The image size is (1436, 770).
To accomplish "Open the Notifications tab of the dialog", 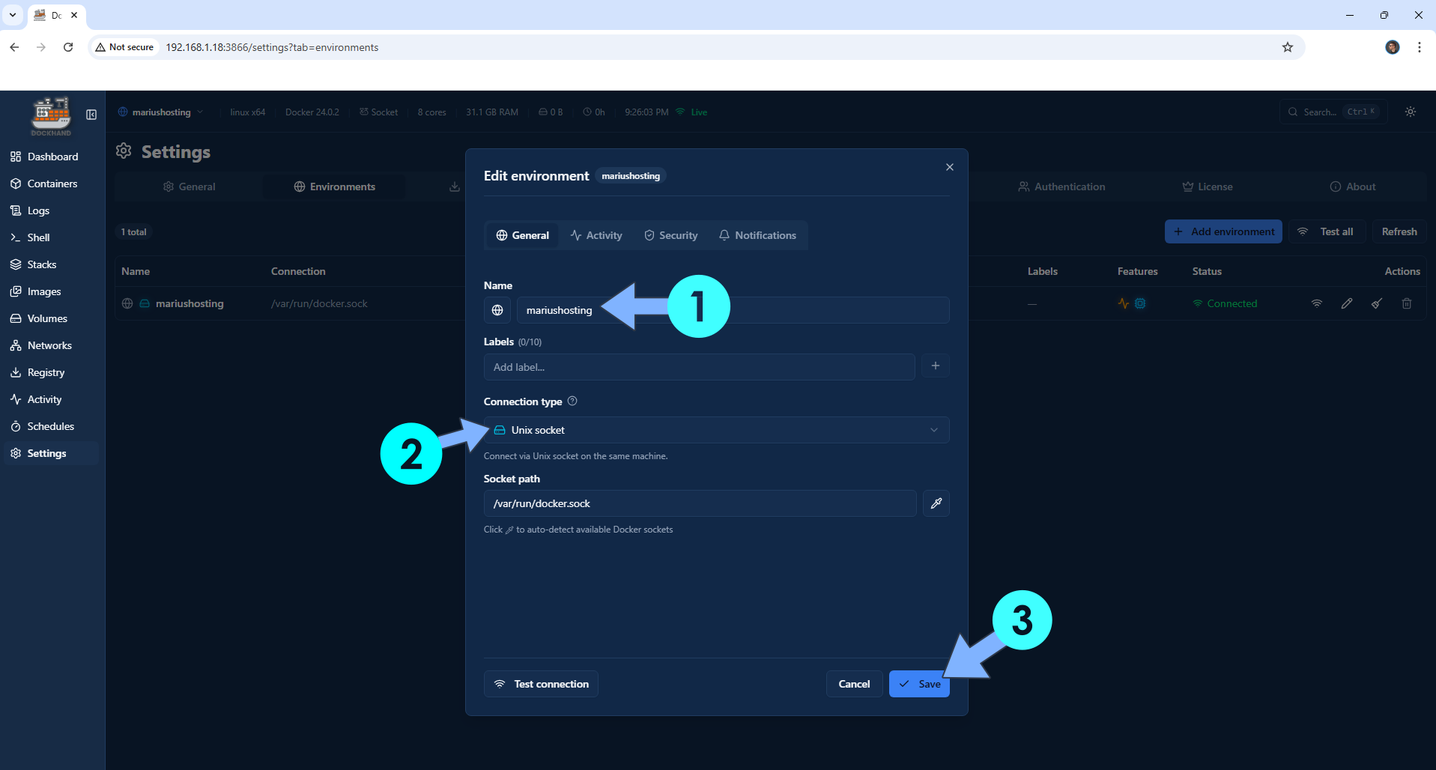I will pyautogui.click(x=757, y=235).
